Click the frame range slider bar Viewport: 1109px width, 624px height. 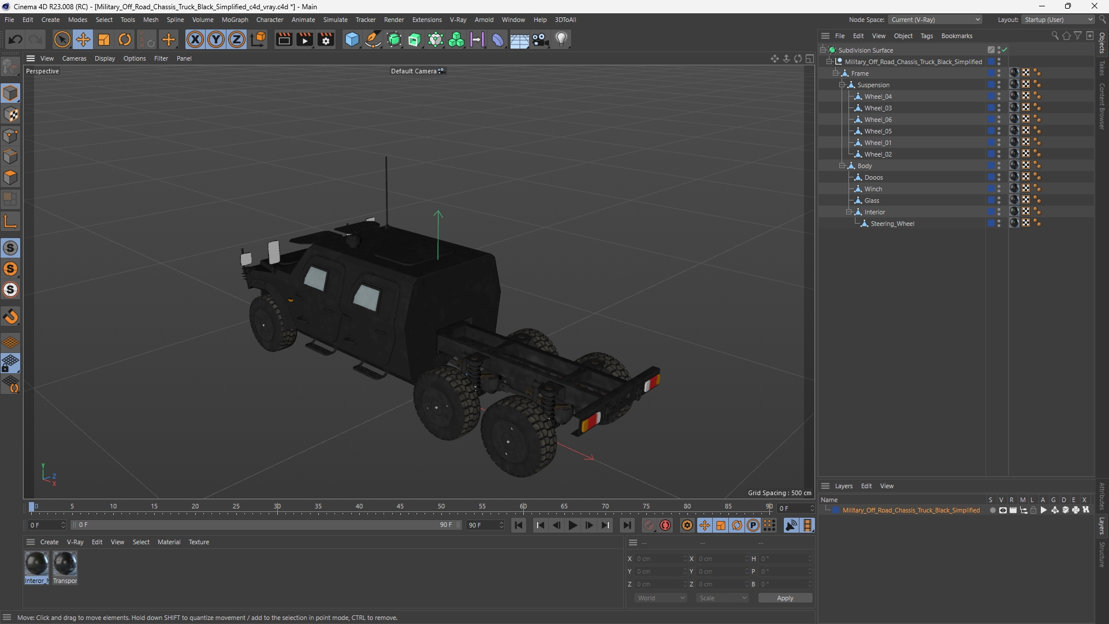[x=266, y=525]
